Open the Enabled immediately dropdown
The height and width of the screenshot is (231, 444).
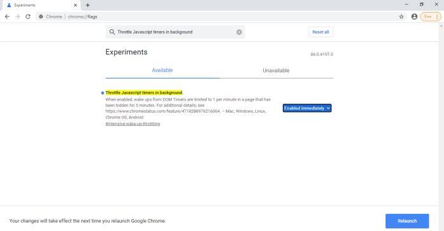(x=307, y=108)
